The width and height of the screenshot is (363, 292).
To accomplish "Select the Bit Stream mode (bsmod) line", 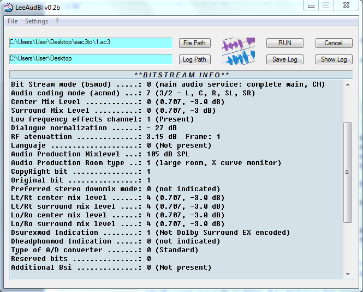I will (x=168, y=84).
